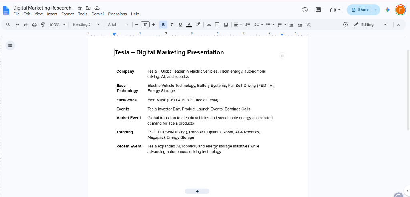
Task: Show document outline sidebar icon
Action: (x=10, y=46)
